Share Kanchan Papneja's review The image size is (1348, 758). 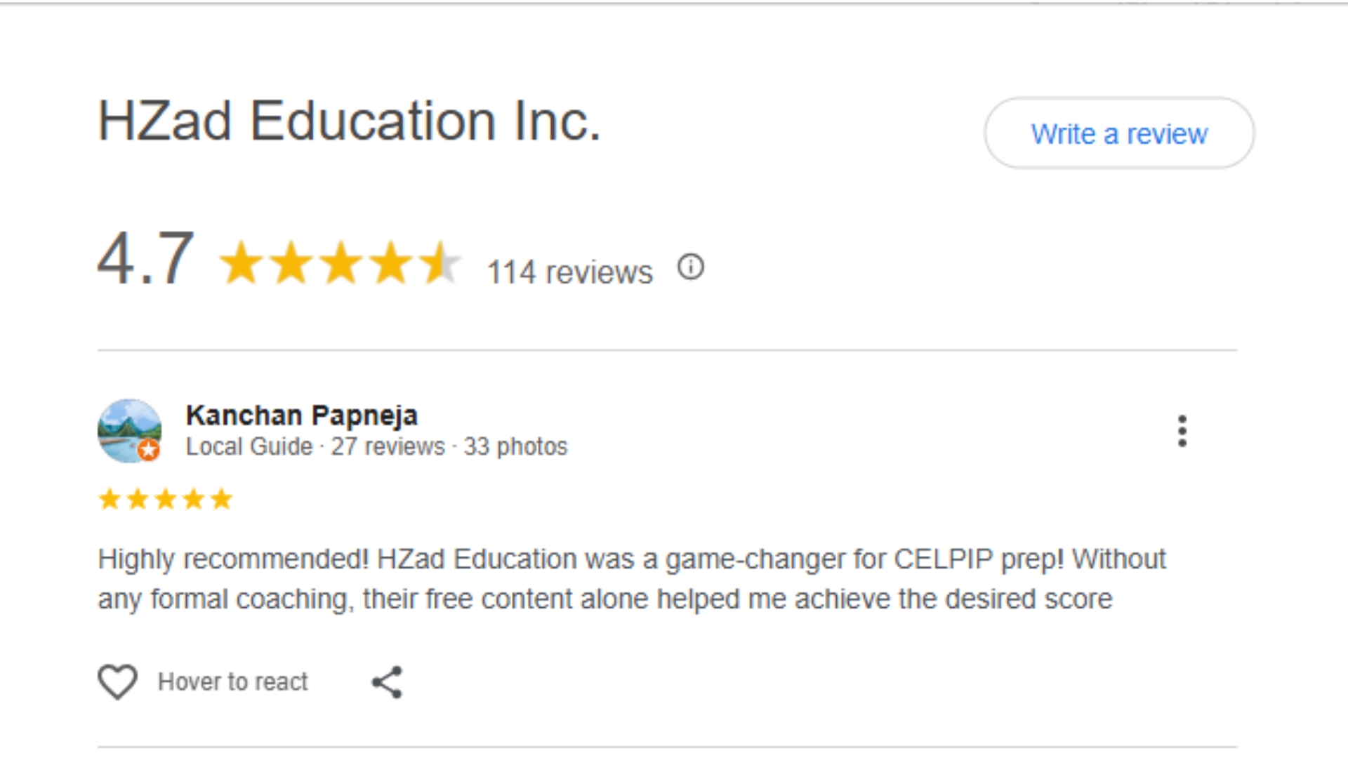tap(387, 682)
